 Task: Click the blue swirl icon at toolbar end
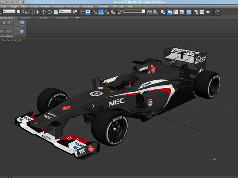pyautogui.click(x=217, y=12)
